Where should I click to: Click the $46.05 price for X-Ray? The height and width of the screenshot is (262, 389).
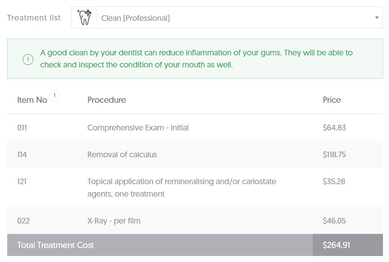click(334, 221)
